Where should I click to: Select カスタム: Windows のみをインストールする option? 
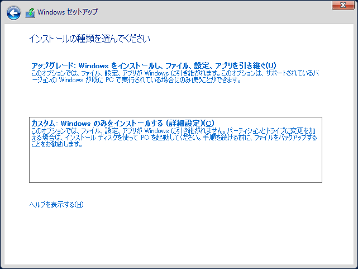[x=175, y=150]
